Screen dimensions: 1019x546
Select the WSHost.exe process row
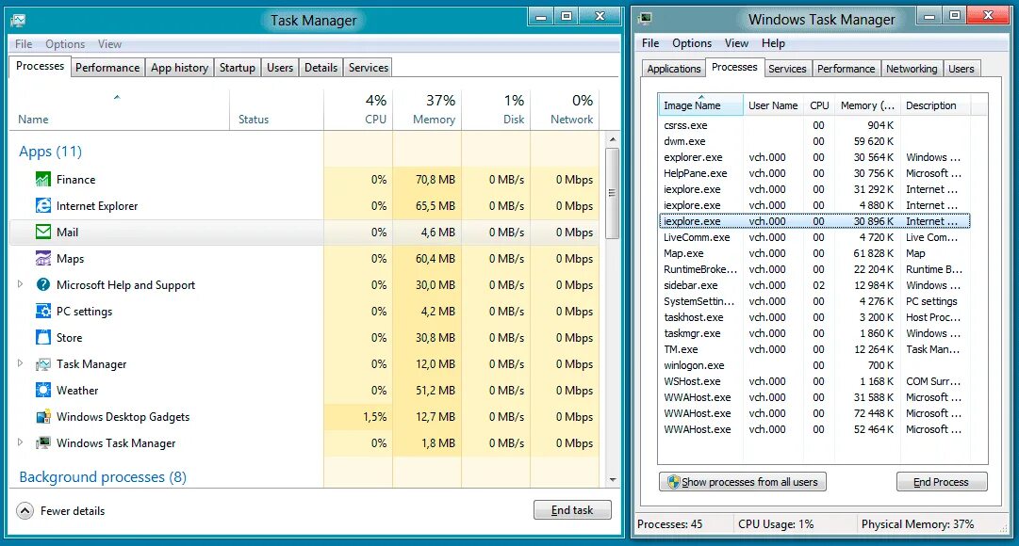[814, 381]
